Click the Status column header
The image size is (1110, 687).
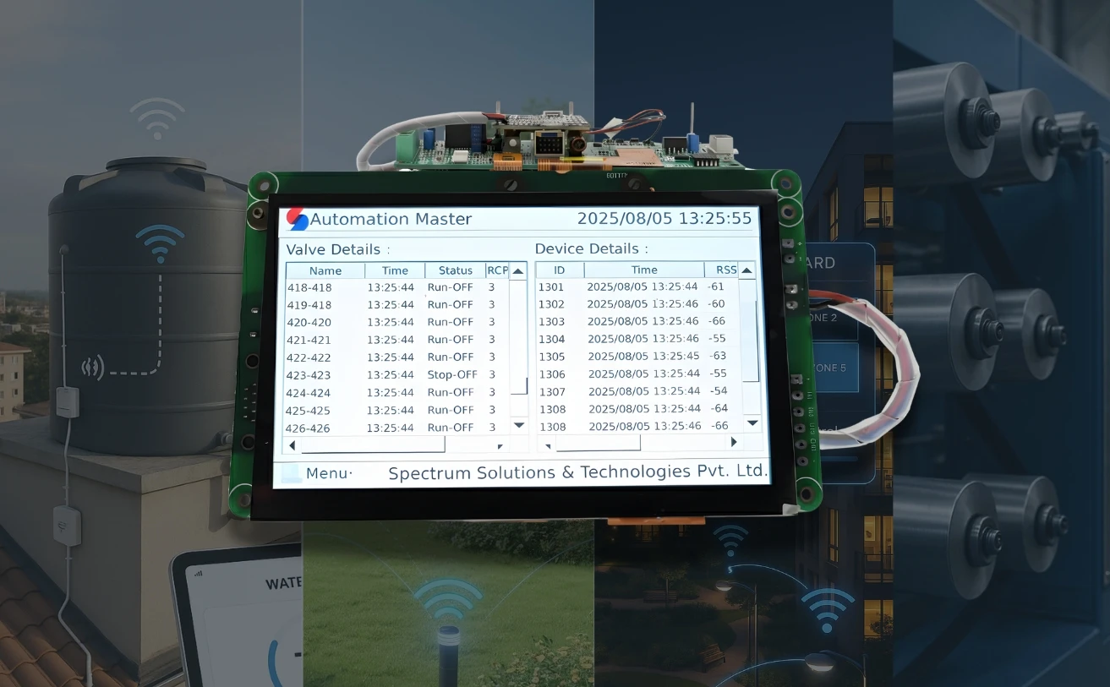455,270
